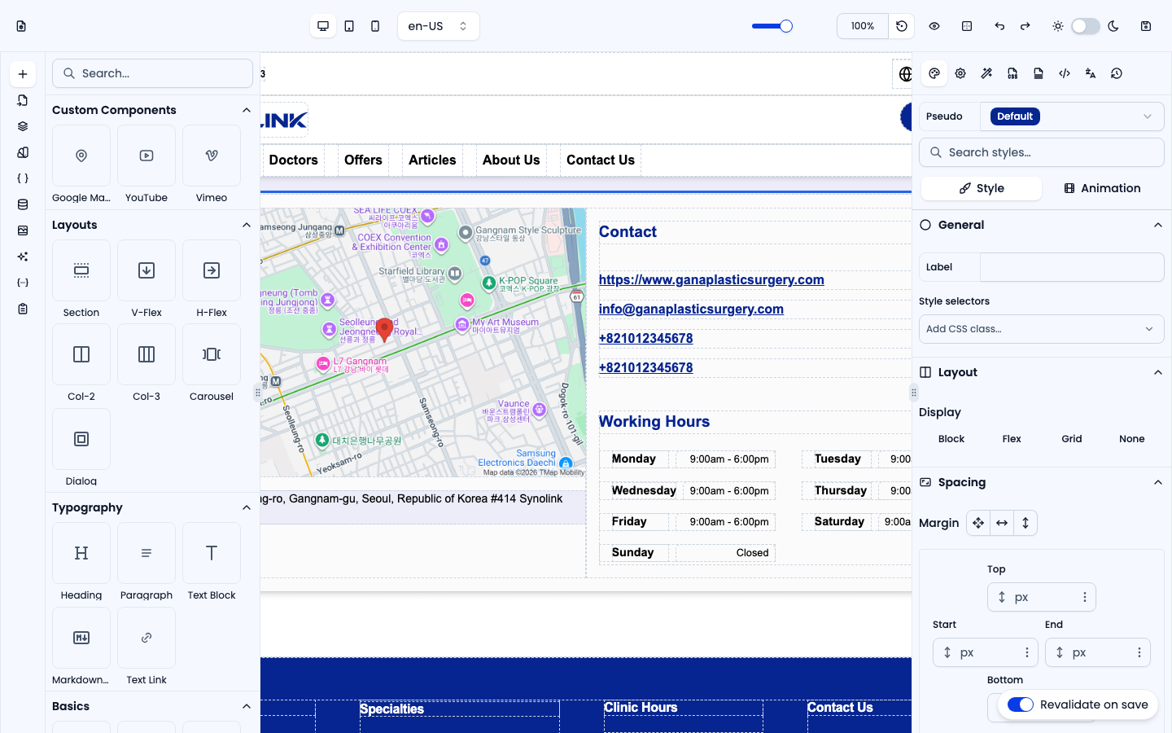
Task: Switch to desktop device preview
Action: [x=323, y=26]
